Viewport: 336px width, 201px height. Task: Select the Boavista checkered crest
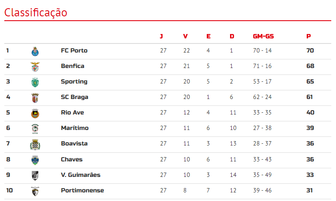pos(35,145)
